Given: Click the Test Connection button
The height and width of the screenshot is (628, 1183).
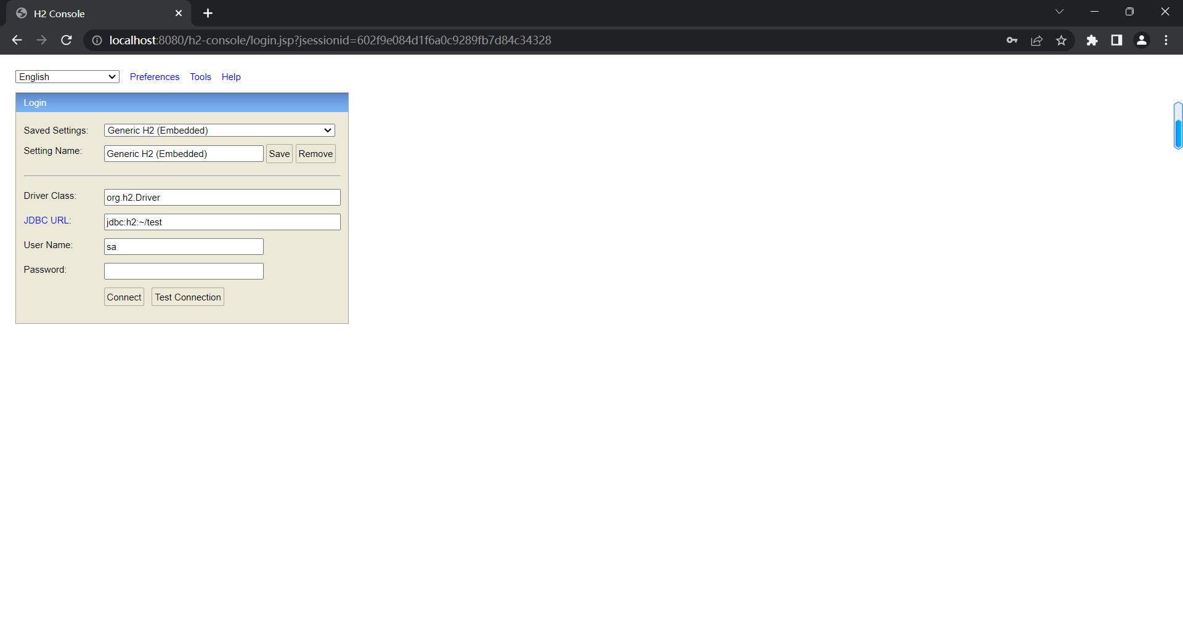Looking at the screenshot, I should [x=188, y=297].
